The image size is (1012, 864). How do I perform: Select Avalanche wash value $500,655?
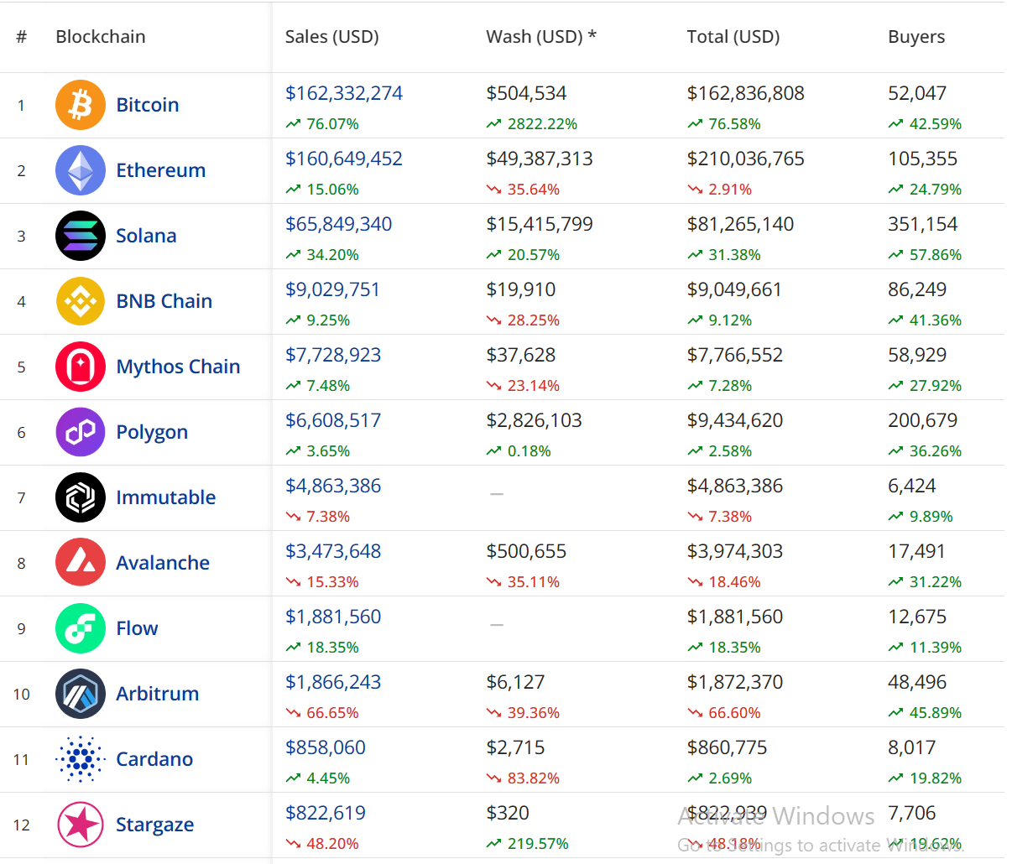[x=526, y=551]
